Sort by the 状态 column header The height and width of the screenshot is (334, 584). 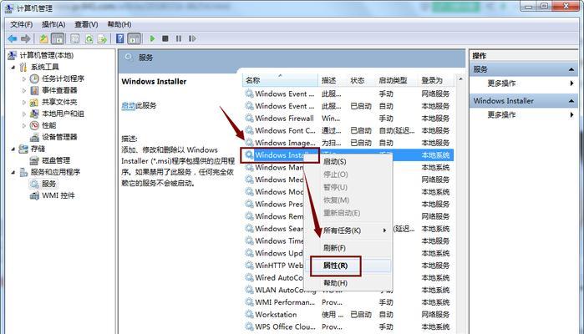(x=361, y=80)
